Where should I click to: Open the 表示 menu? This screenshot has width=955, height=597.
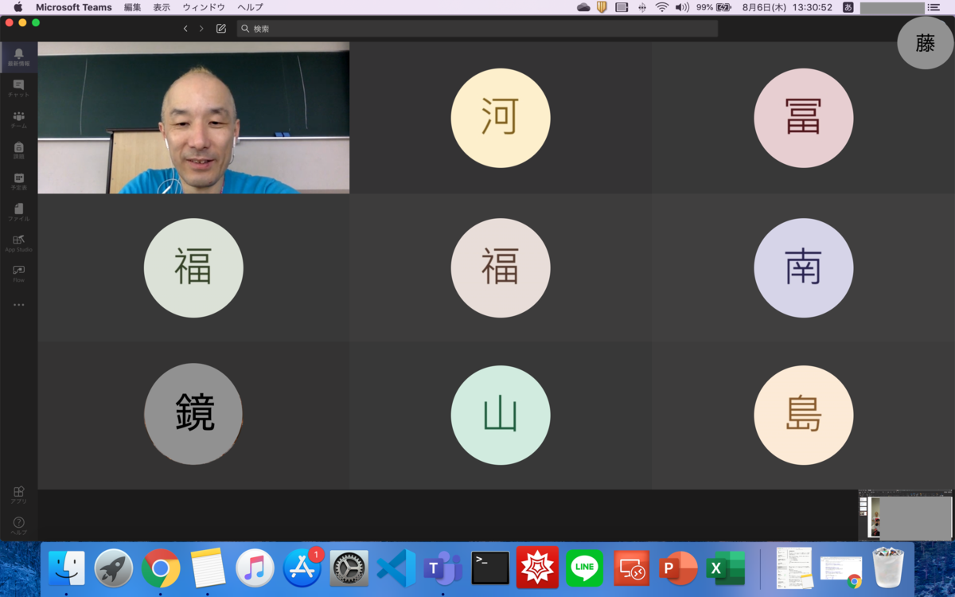(x=162, y=7)
